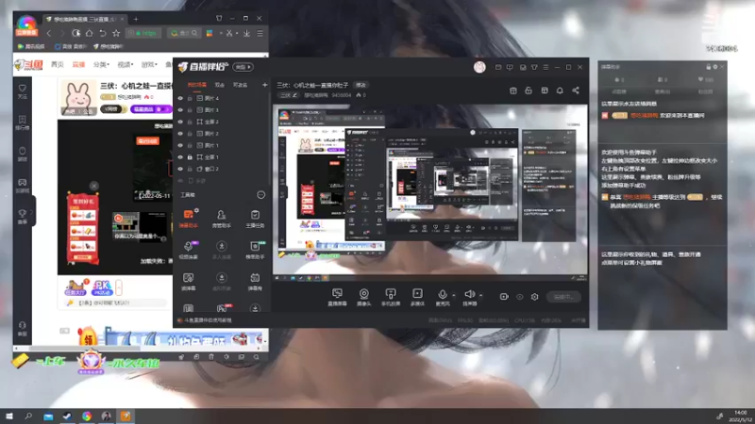Hide the 图片 4 source layer
755x424 pixels.
180,98
